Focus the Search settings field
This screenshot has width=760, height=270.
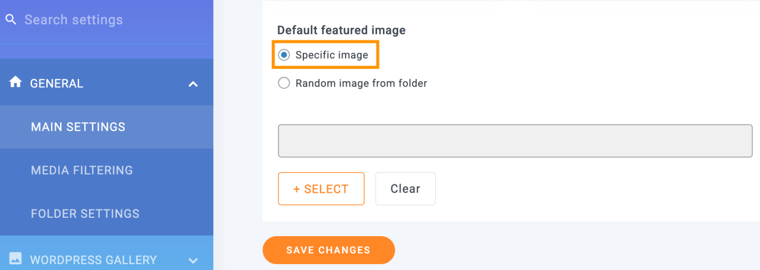pyautogui.click(x=107, y=20)
